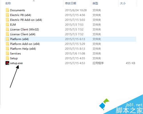Click the Platform Add-on (x64) folder icon
143x114 pixels.
pos(7,44)
